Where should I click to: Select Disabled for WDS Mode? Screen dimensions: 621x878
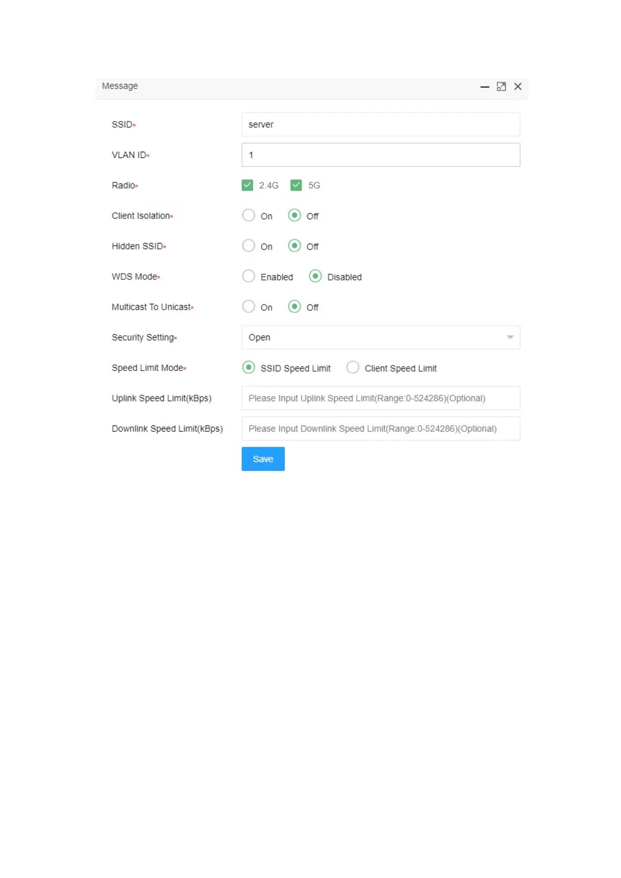tap(315, 276)
